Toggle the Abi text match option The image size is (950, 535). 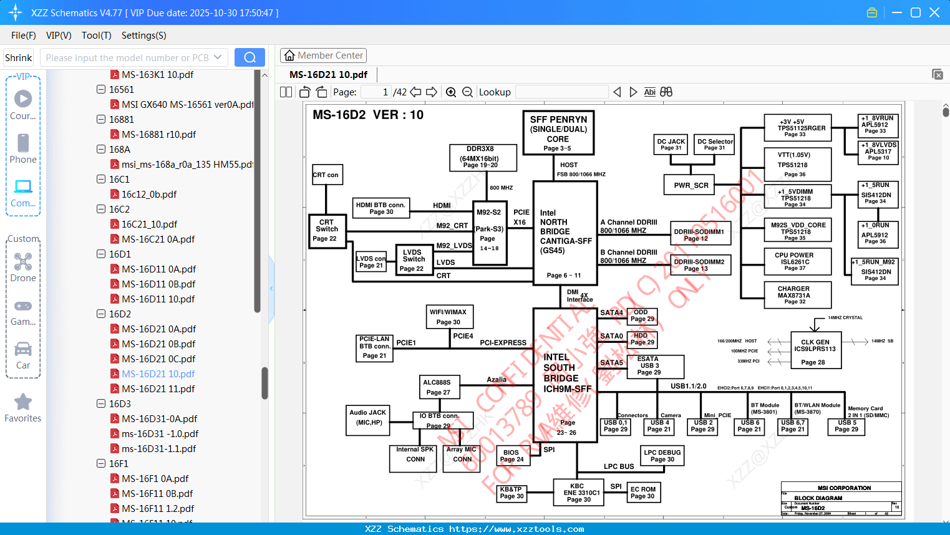pos(649,92)
